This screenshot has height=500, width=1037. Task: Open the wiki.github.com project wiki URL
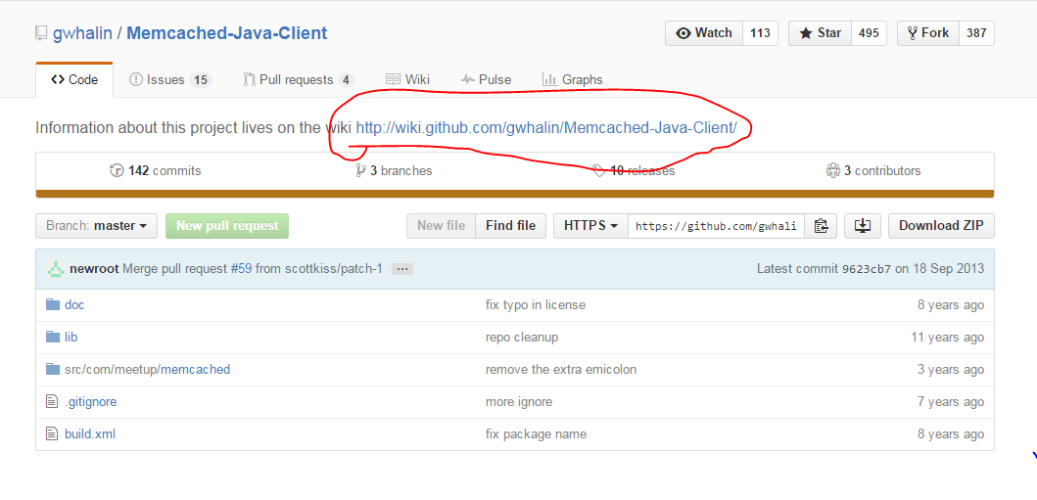point(546,127)
